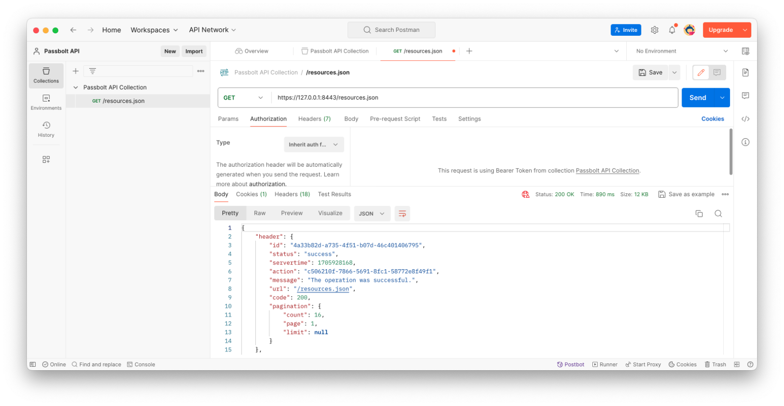The height and width of the screenshot is (406, 784).
Task: Click the network globe icon near status
Action: click(526, 194)
